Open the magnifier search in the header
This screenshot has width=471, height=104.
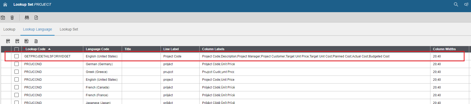coord(456,4)
